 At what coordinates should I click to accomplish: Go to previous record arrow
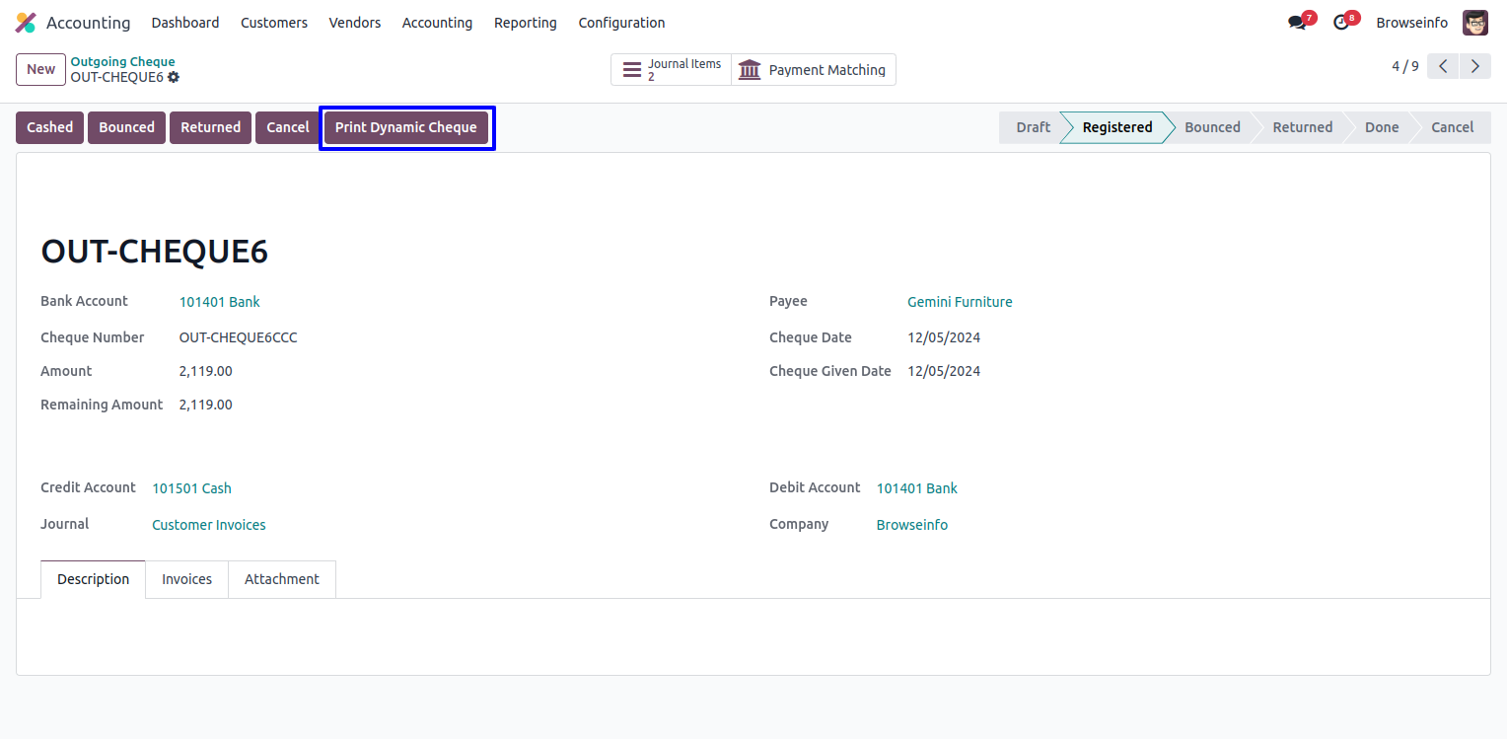pos(1443,67)
